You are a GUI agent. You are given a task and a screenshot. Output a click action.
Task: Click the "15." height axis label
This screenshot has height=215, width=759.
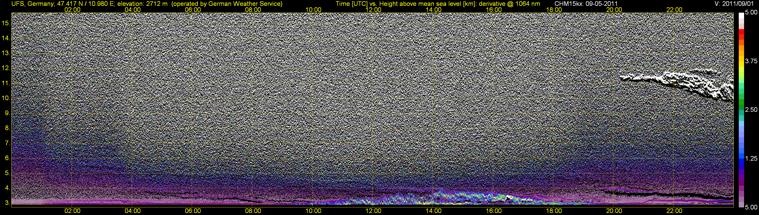coord(6,23)
